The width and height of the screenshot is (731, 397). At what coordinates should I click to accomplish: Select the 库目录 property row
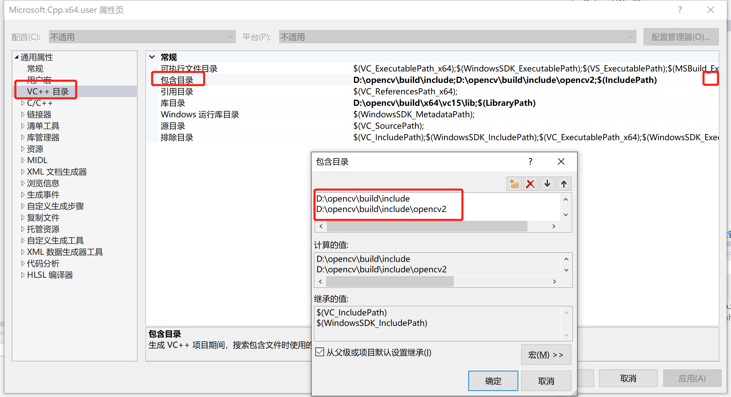coord(173,103)
